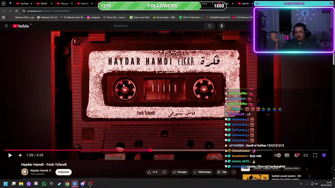Open the Photo Quiz bookmark

pos(115,17)
